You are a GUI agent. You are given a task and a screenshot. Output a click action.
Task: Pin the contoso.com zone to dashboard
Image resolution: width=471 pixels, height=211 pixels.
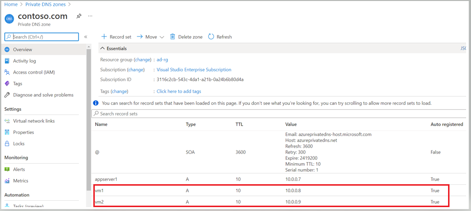(x=79, y=16)
